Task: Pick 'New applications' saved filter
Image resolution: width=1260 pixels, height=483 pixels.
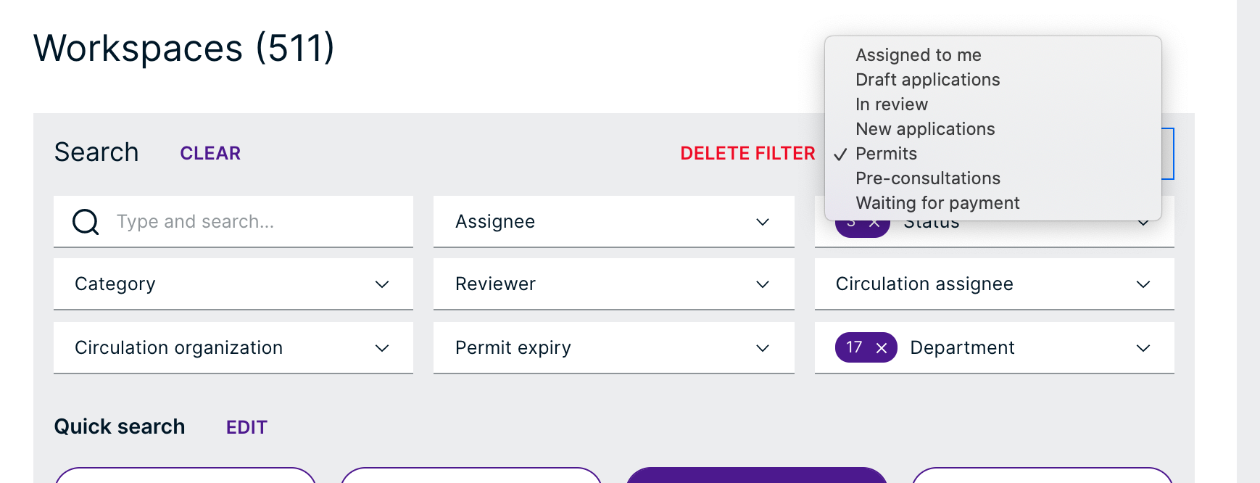Action: point(925,129)
